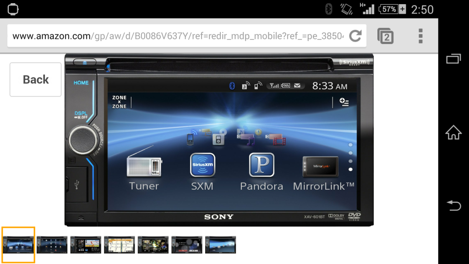Tap the 57% battery indicator
Screen dimensions: 469x264
tap(392, 9)
